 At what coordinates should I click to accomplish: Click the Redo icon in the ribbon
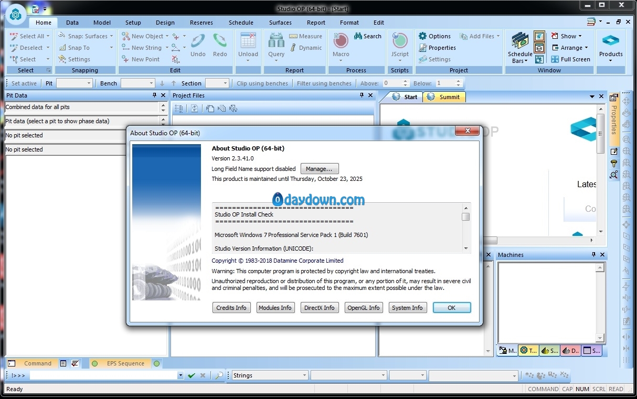point(220,41)
